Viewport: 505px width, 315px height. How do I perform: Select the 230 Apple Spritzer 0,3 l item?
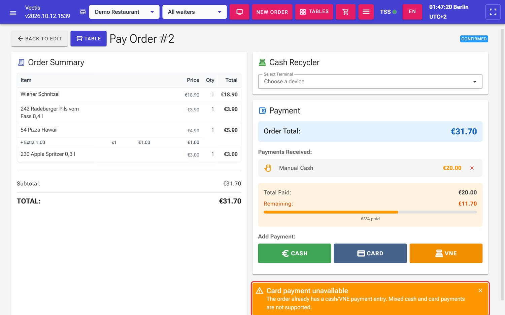click(129, 154)
